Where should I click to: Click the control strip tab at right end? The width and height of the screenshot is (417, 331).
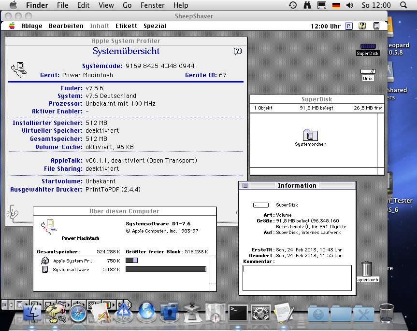click(x=128, y=304)
